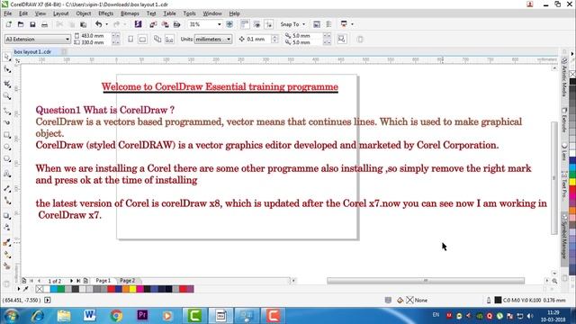
Task: Toggle Show Guidelines button
Action: (x=269, y=24)
